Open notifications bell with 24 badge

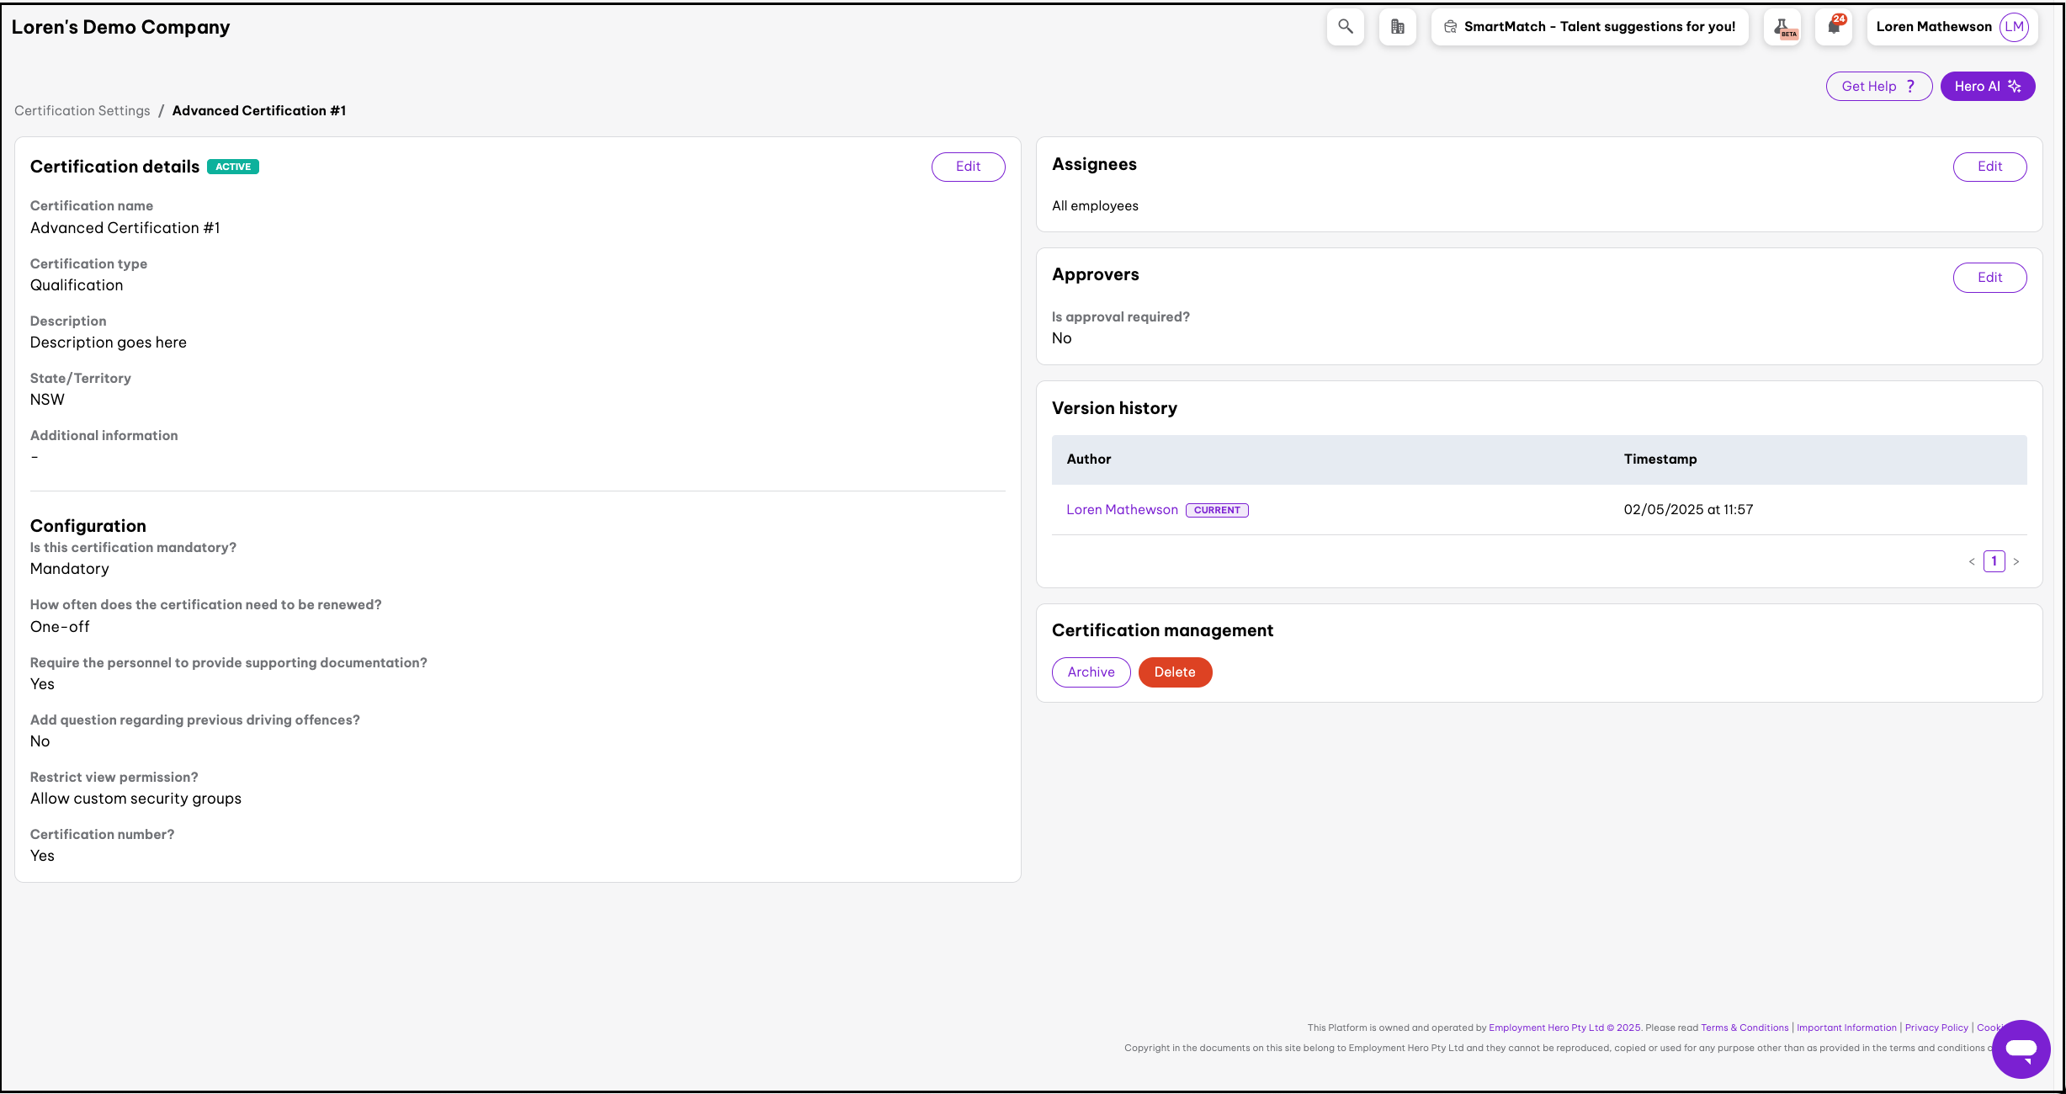[1835, 27]
